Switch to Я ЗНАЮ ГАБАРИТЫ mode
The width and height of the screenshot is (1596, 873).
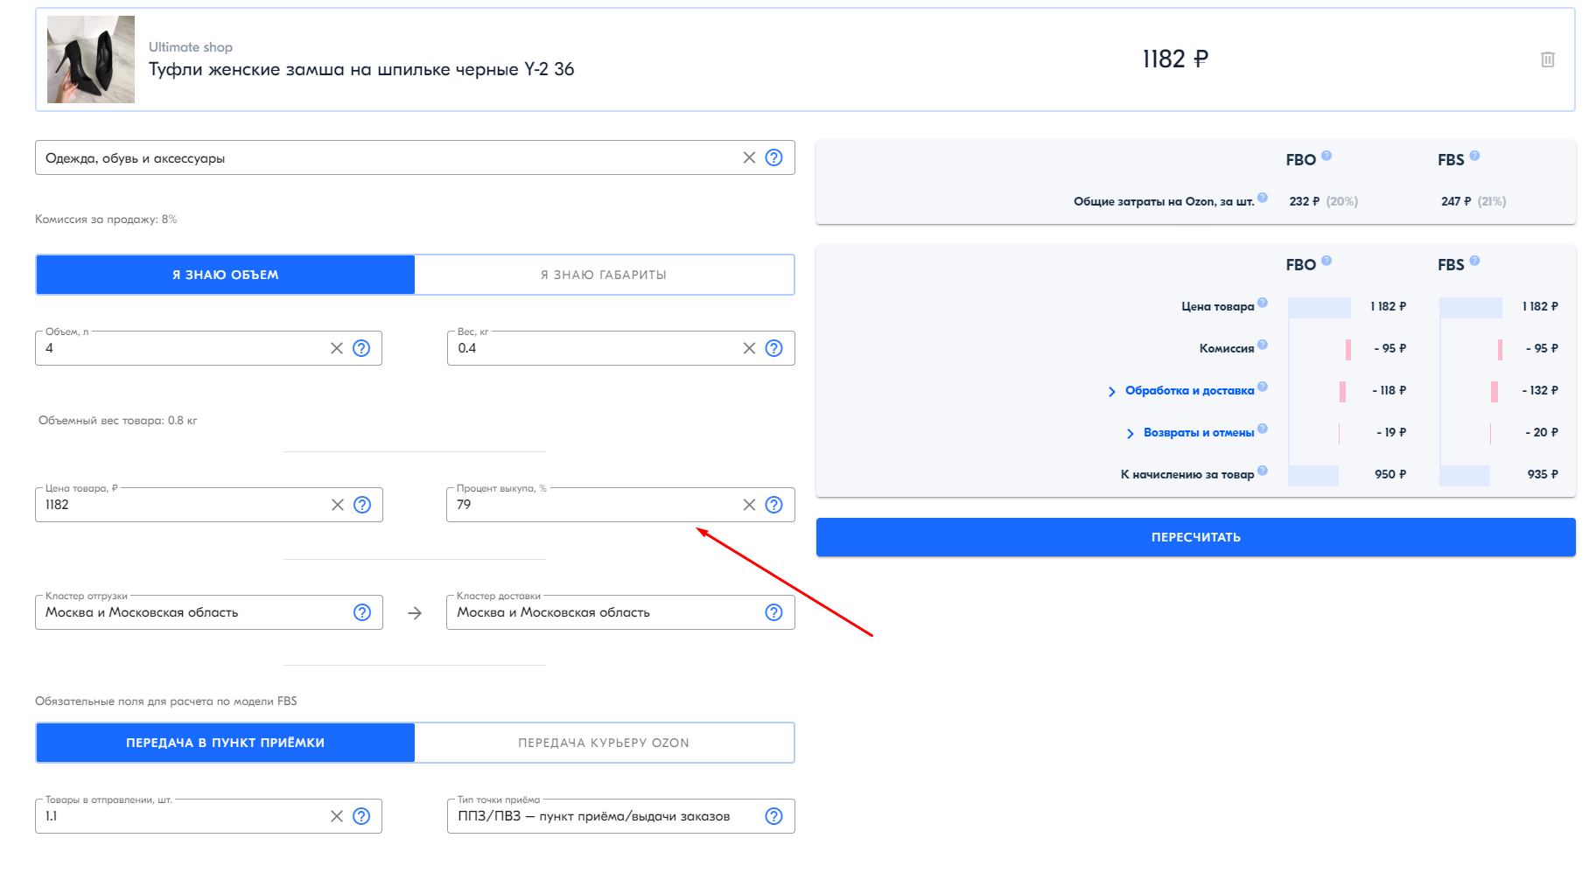(x=604, y=275)
